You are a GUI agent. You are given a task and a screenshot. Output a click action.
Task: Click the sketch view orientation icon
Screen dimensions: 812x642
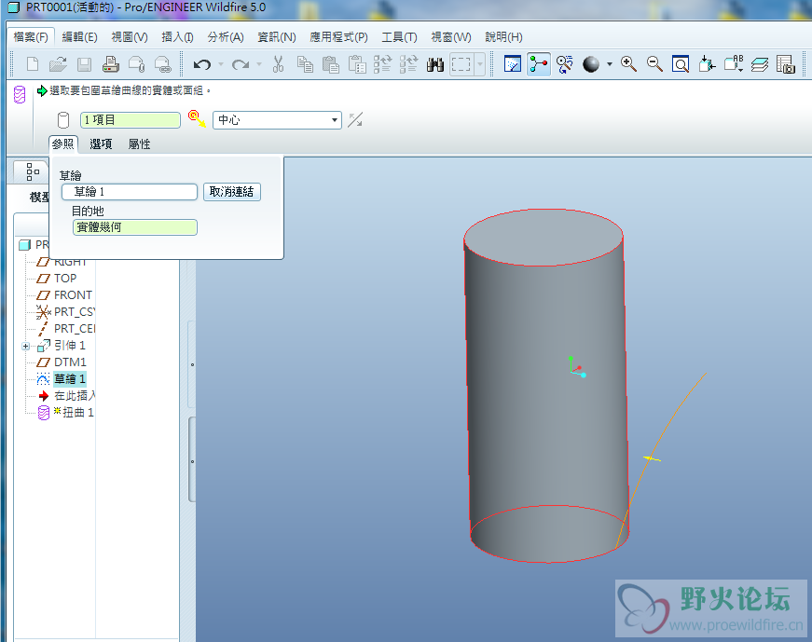coord(512,64)
